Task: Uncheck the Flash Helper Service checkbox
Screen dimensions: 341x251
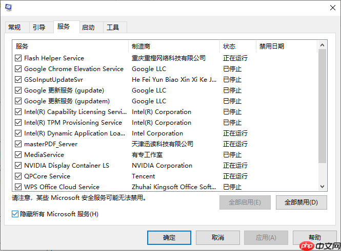Action: (18, 58)
